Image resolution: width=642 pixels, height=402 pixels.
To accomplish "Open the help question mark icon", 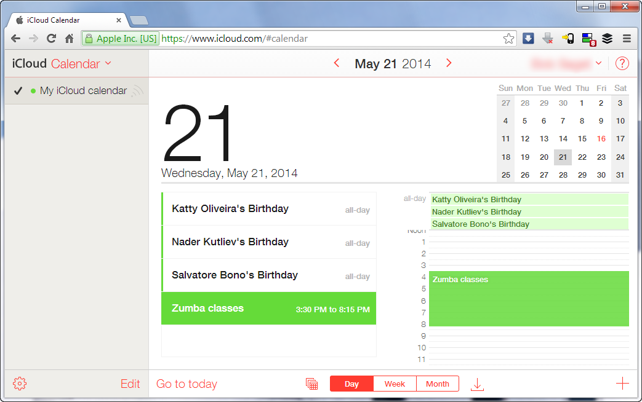I will (x=622, y=63).
